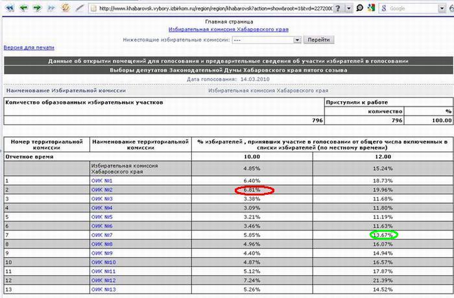Reload the page with the orange refresh icon
The height and width of the screenshot is (298, 454).
pos(66,8)
